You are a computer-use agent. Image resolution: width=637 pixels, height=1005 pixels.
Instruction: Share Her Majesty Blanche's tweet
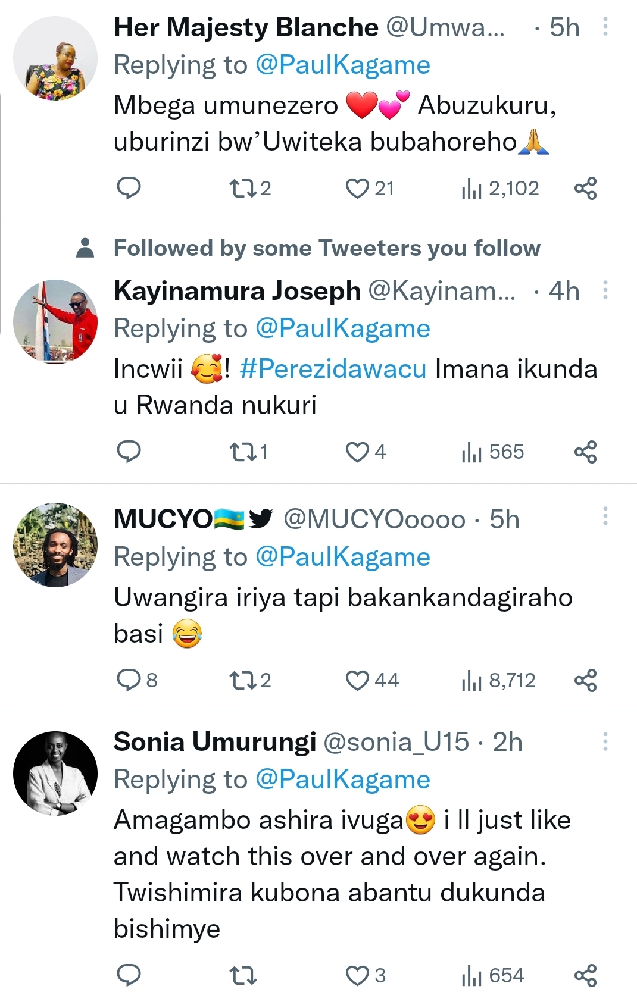[x=585, y=188]
